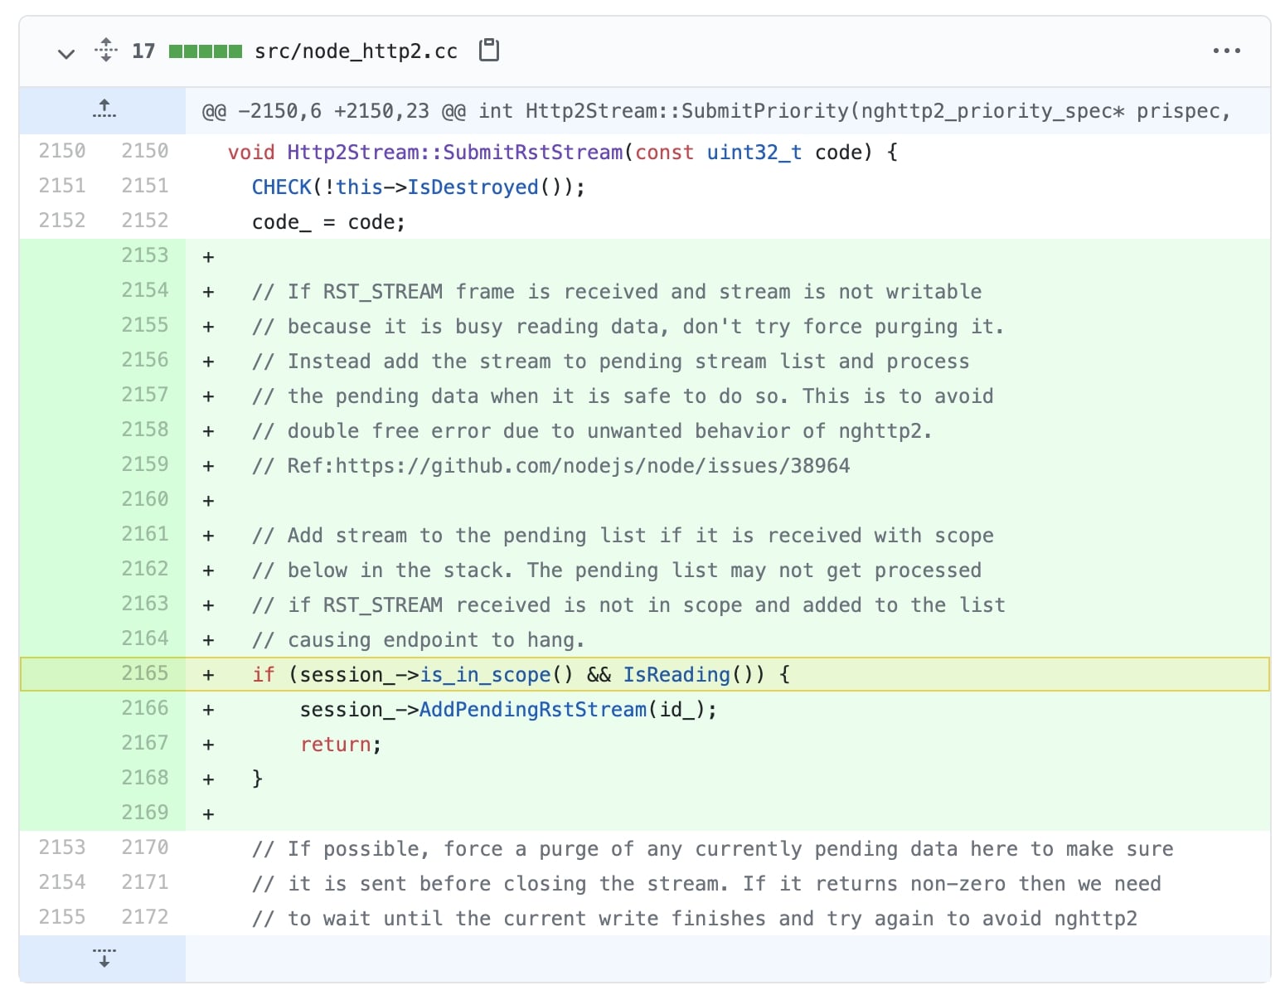
Task: Expand hidden lines below line 2172
Action: pos(104,959)
